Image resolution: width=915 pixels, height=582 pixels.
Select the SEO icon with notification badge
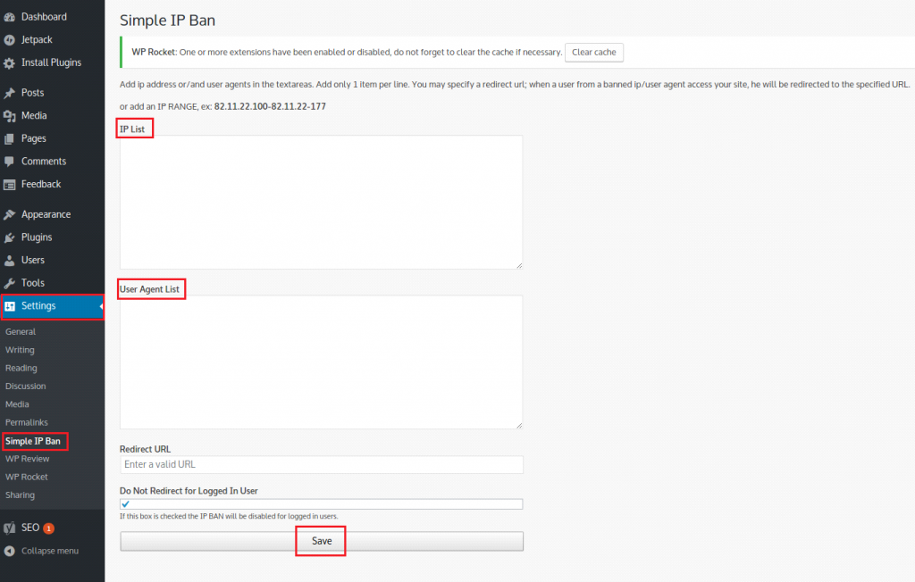click(x=12, y=528)
